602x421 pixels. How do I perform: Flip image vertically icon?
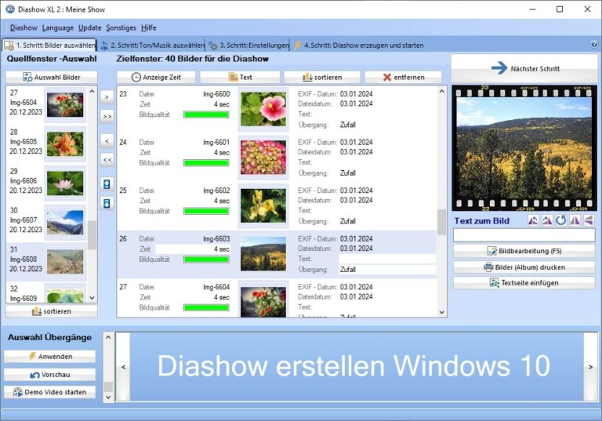coord(589,220)
